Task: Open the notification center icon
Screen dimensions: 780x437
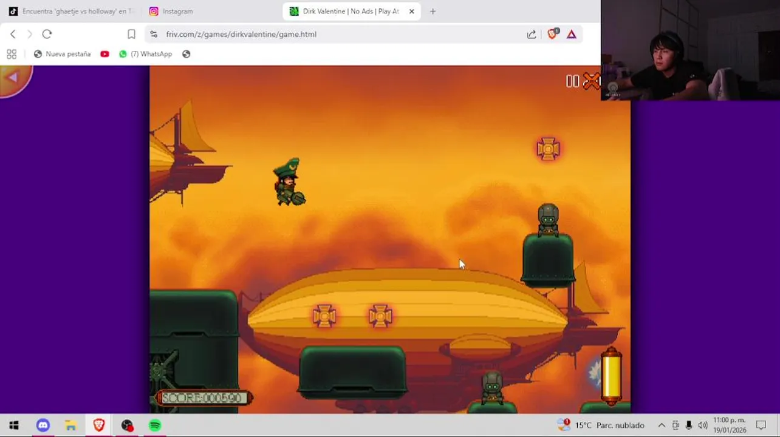Action: coord(761,425)
